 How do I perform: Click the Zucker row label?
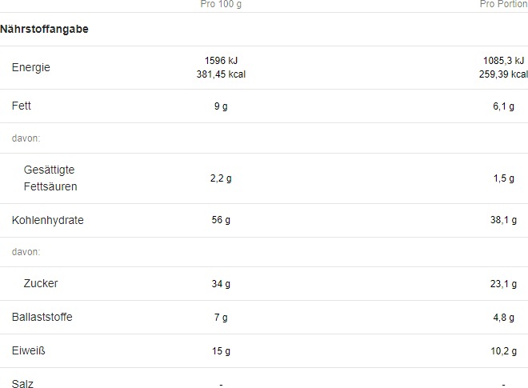pos(41,283)
